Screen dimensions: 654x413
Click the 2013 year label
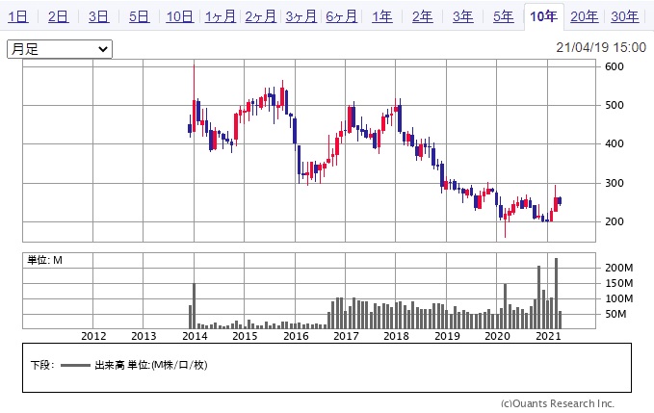click(x=144, y=336)
